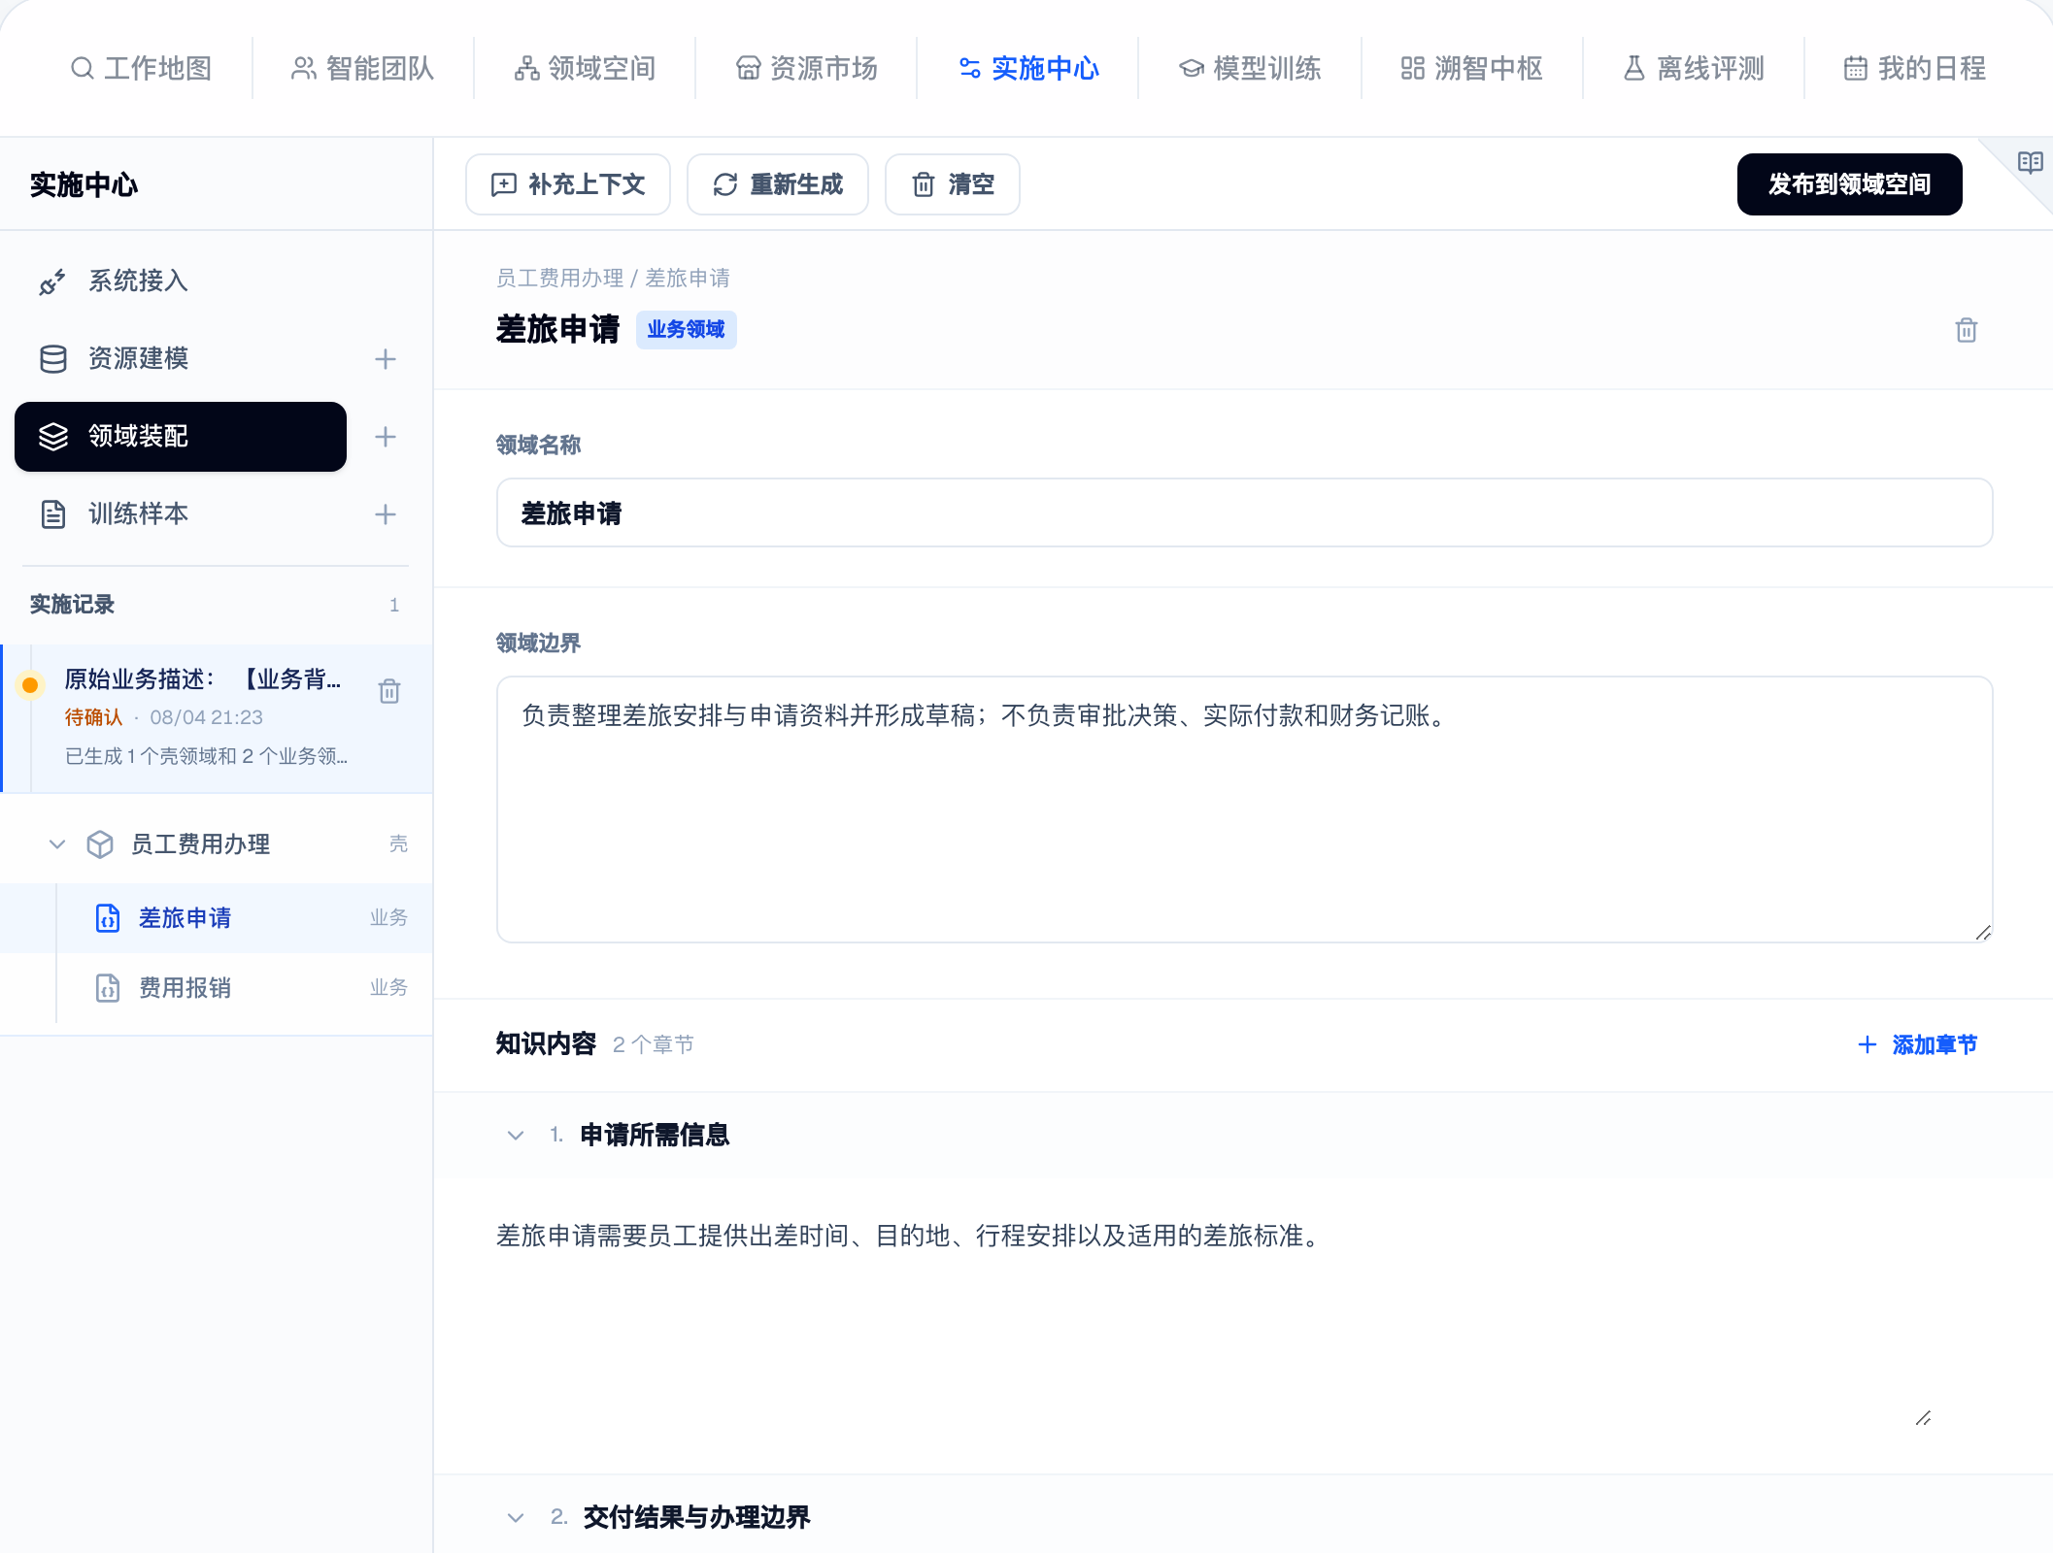Click the 员工费用办理 / 差旅申请 breadcrumb
This screenshot has height=1553, width=2053.
(613, 279)
